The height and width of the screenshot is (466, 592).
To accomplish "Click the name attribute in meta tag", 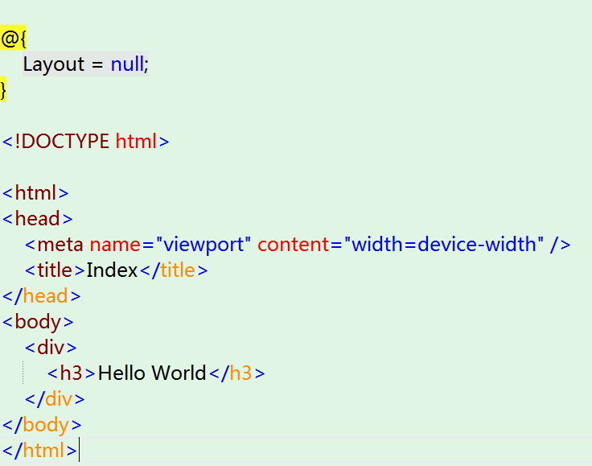I will [x=115, y=245].
